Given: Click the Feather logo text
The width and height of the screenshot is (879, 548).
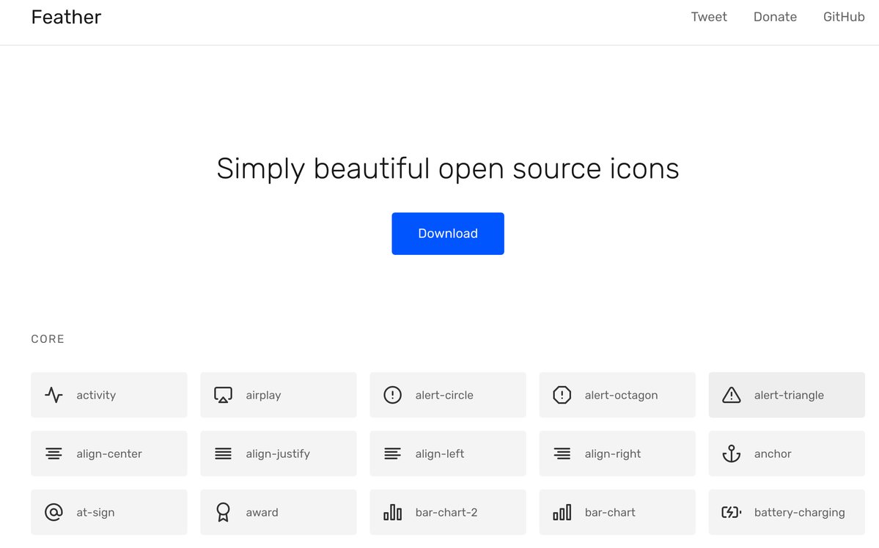Looking at the screenshot, I should pyautogui.click(x=66, y=17).
